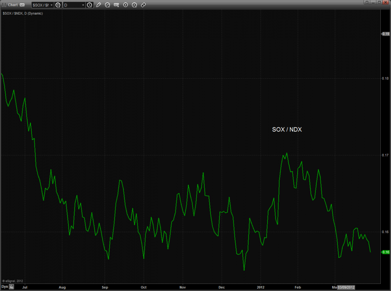The width and height of the screenshot is (391, 291).
Task: Click the $SOX / $NDX, D (Dynamic) legend
Action: [x=23, y=13]
